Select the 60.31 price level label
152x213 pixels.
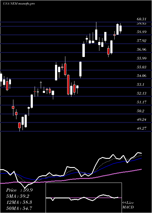(x=142, y=19)
